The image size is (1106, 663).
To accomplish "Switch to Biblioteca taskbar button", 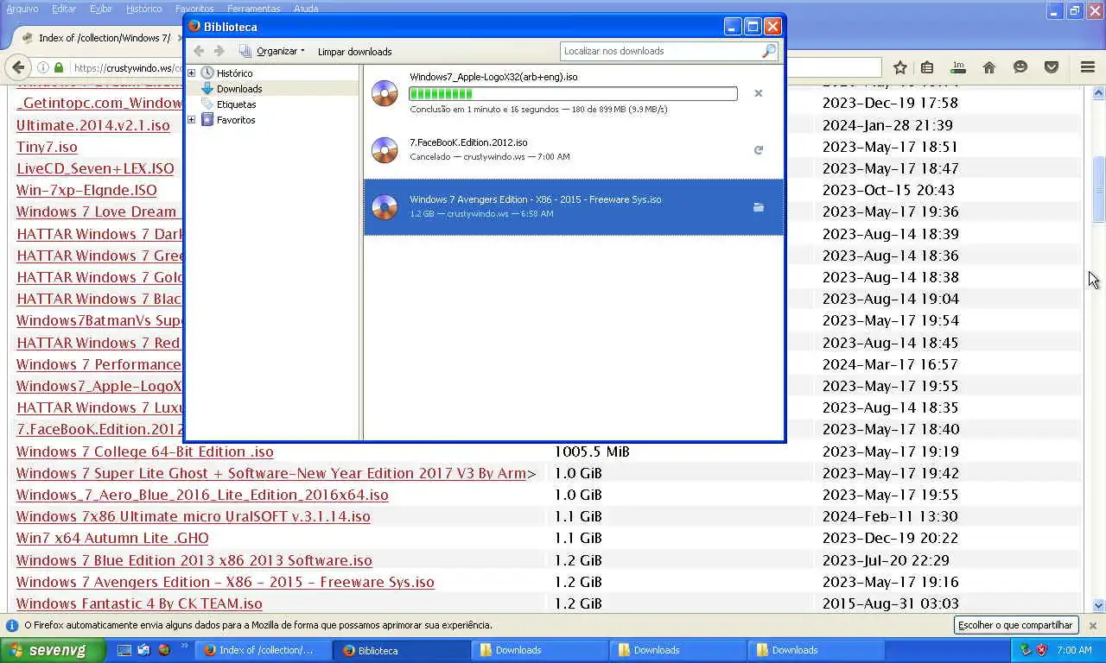I will click(400, 650).
